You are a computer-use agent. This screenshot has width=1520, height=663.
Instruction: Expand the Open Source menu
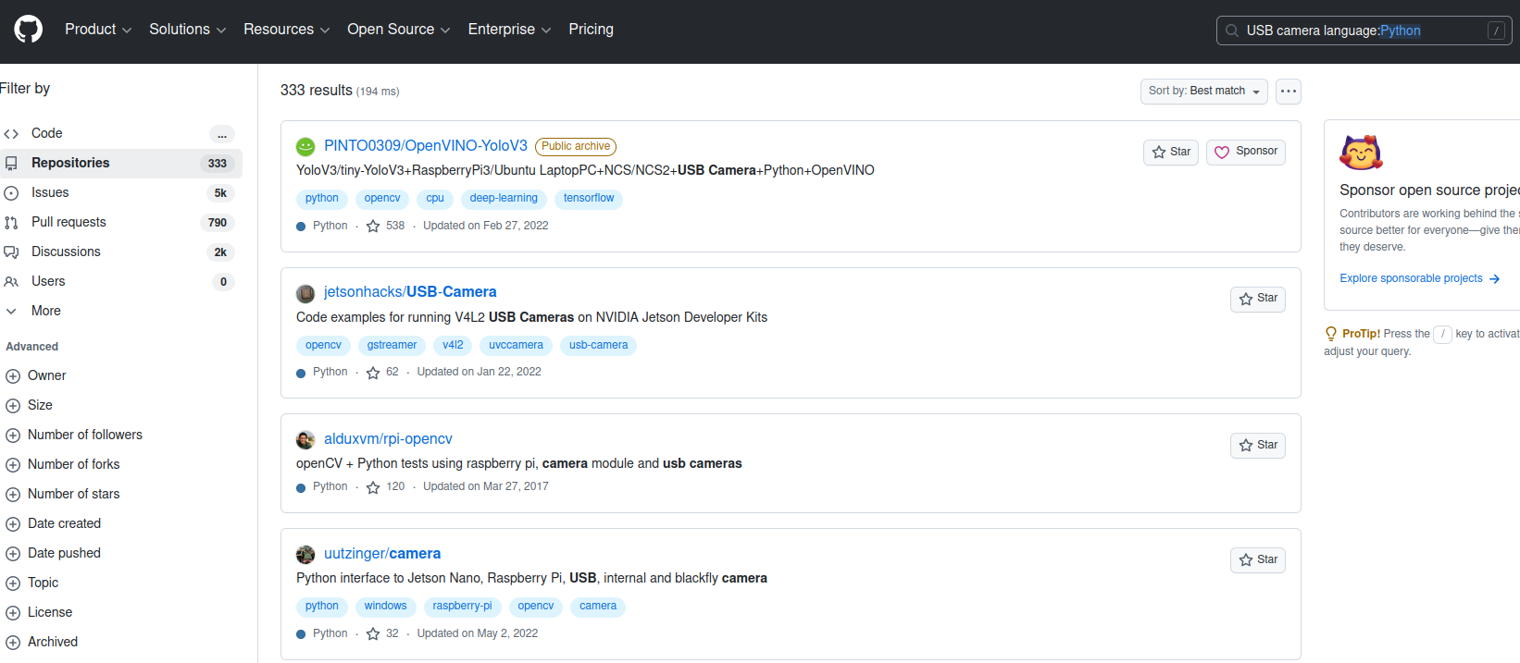[399, 30]
